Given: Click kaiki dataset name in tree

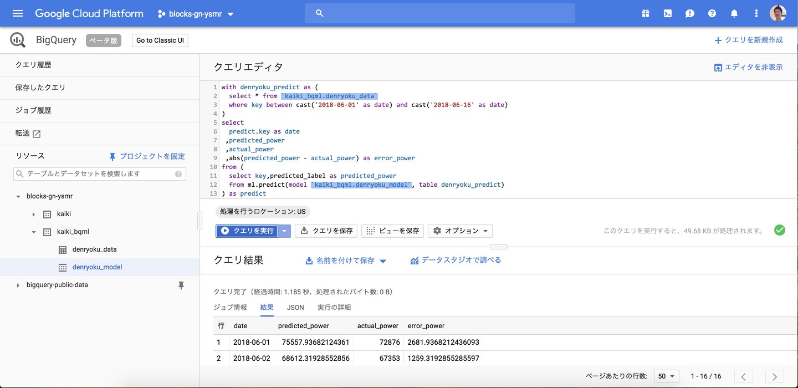Looking at the screenshot, I should tap(64, 214).
